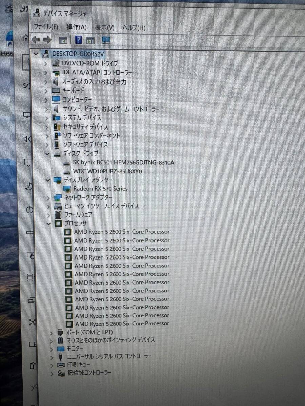Select WDC WD10PURZ-85U8XY0 disk drive
This screenshot has width=305, height=406.
tap(107, 171)
